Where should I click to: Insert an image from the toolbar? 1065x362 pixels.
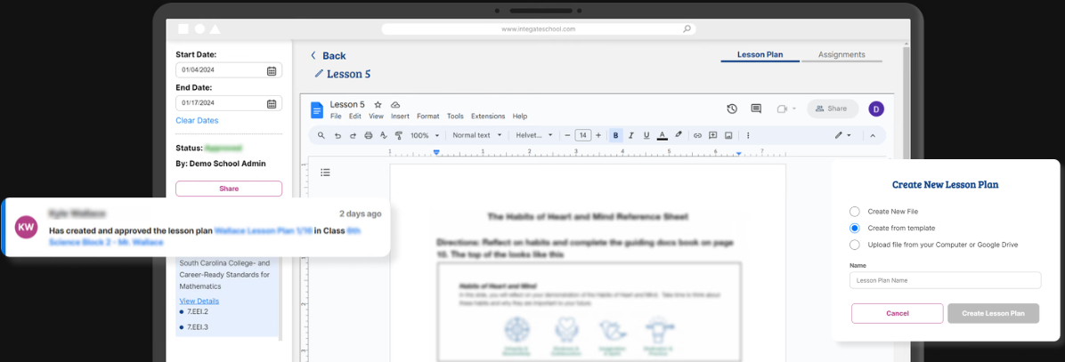point(728,135)
